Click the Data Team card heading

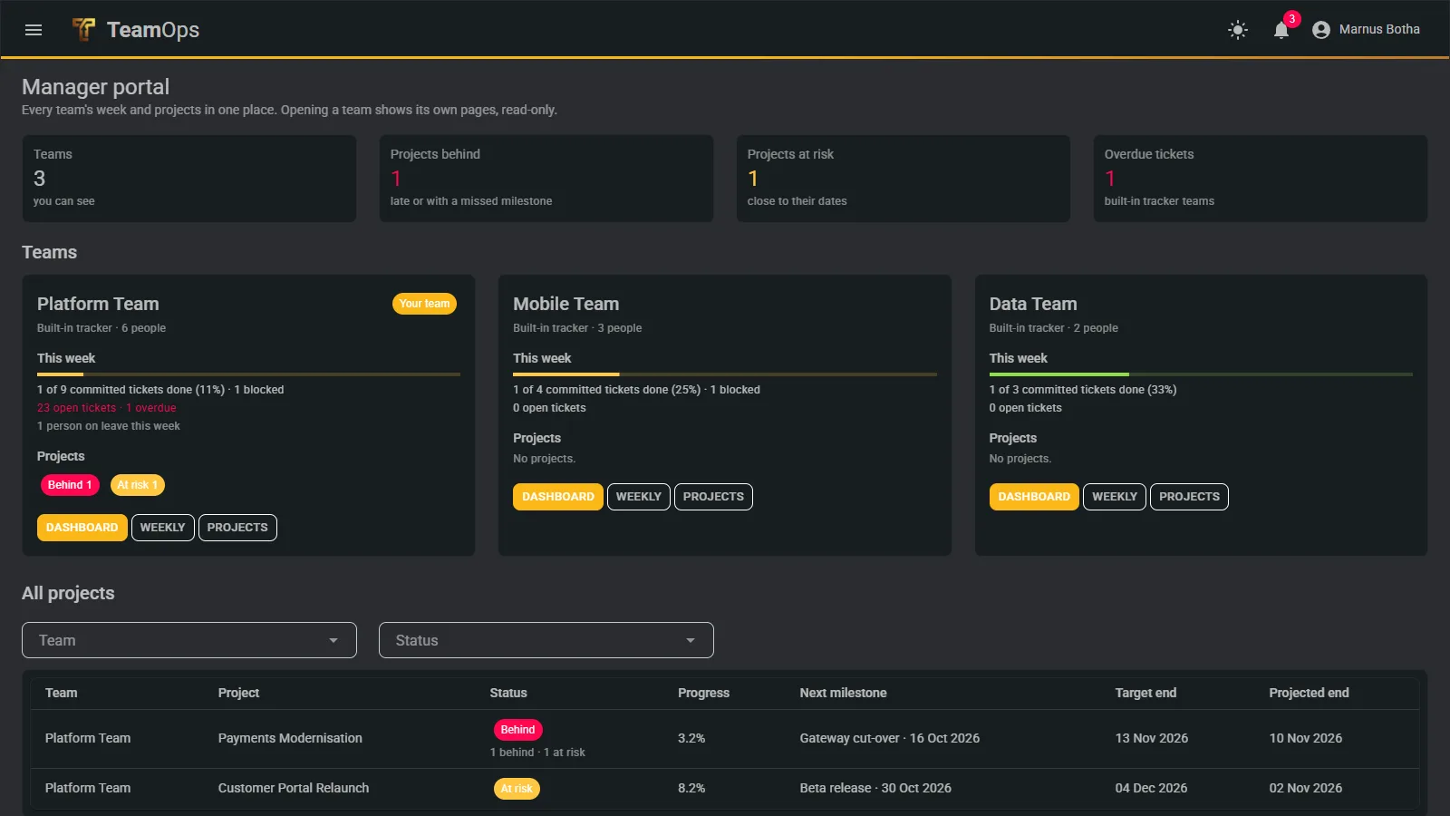coord(1033,304)
